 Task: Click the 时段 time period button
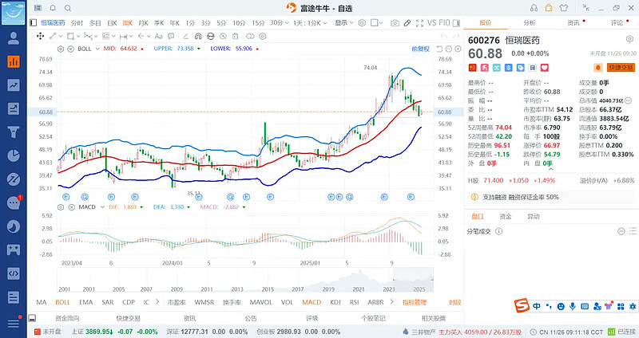pyautogui.click(x=455, y=302)
